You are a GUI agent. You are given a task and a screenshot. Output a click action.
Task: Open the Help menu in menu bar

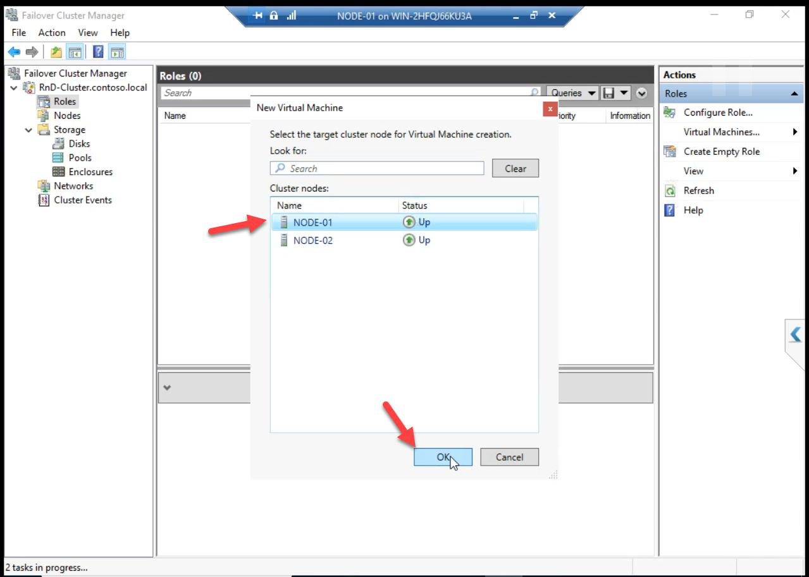tap(120, 32)
